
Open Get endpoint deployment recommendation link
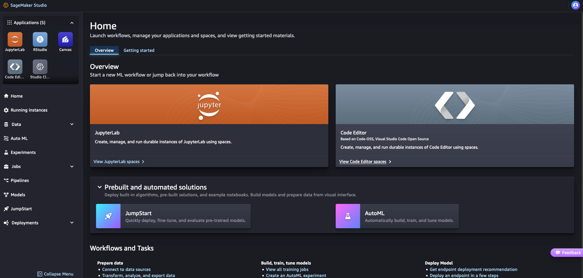coord(474,270)
